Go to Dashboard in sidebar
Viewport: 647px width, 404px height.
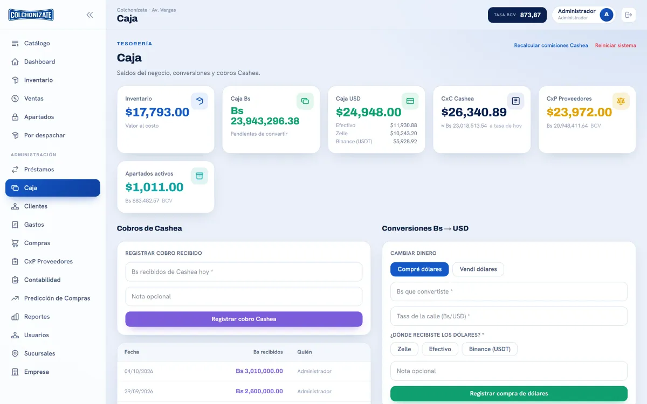coord(53,61)
